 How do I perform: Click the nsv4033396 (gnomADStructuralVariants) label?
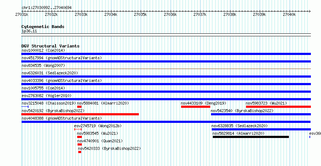click(62, 80)
